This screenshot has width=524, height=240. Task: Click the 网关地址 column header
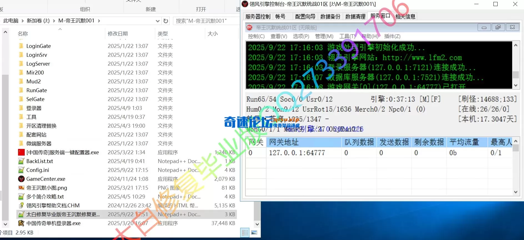[304, 142]
